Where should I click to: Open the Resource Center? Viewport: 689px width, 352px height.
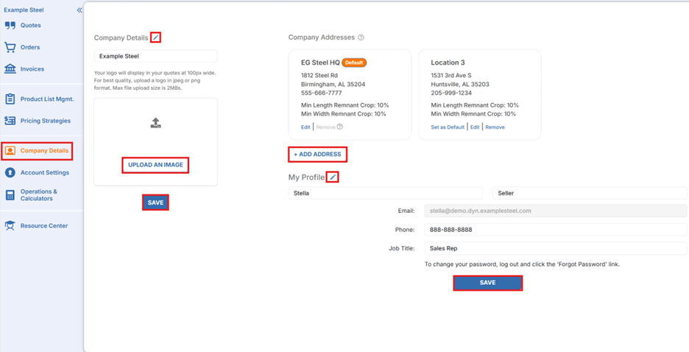point(43,226)
